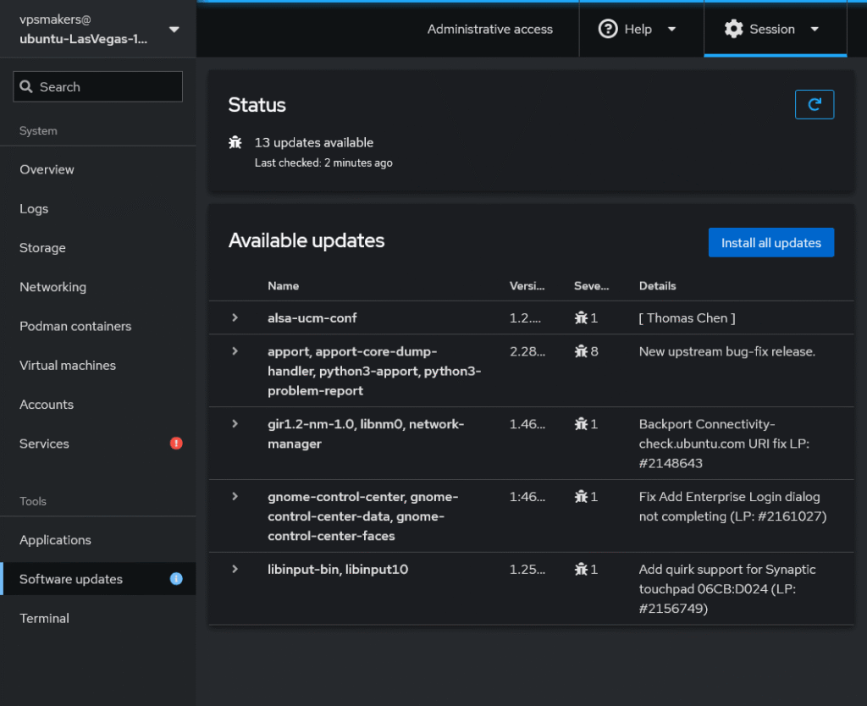Click the Details column header
The height and width of the screenshot is (706, 867).
coord(657,286)
